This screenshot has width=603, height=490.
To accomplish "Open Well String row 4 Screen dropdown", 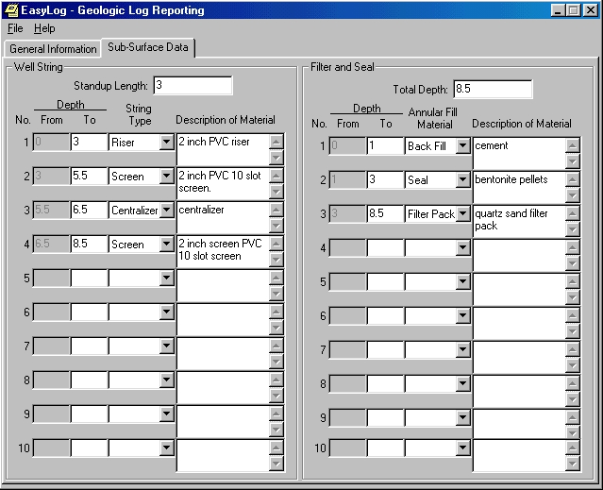I will pos(166,244).
